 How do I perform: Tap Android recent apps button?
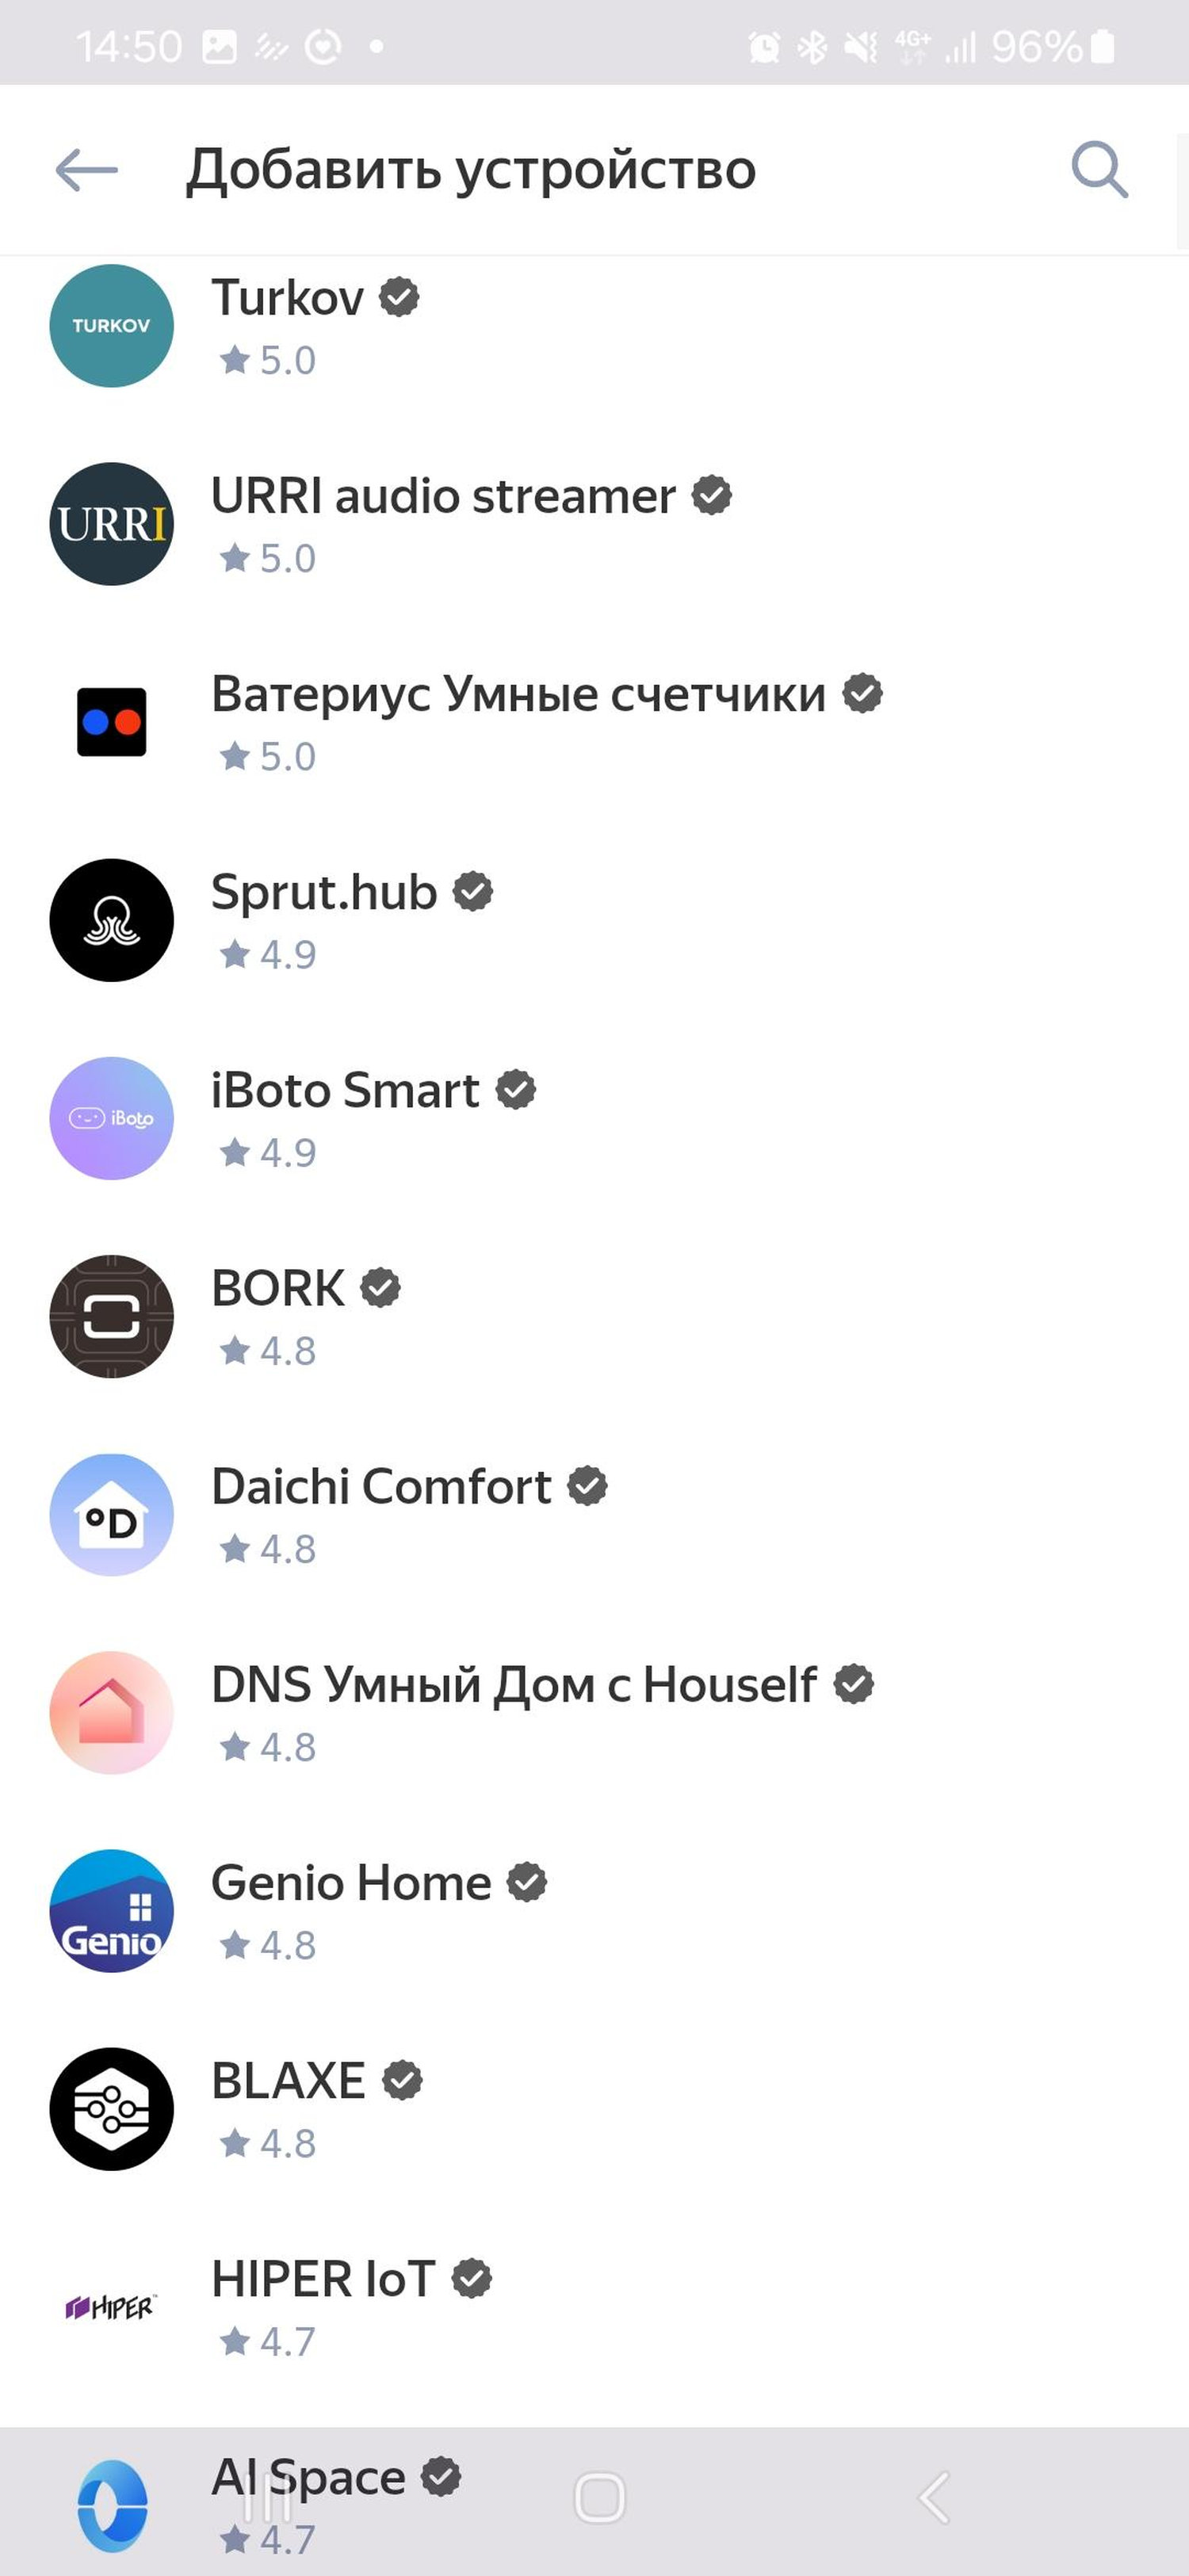(x=267, y=2497)
